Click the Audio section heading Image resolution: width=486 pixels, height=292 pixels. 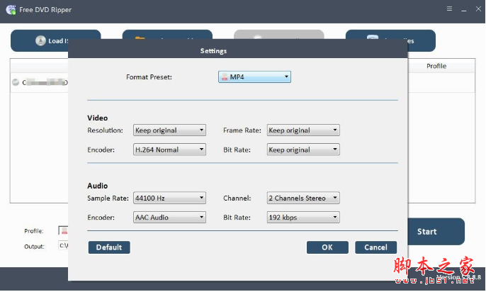[x=98, y=186]
